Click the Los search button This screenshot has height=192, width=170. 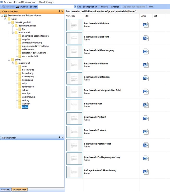point(79,7)
